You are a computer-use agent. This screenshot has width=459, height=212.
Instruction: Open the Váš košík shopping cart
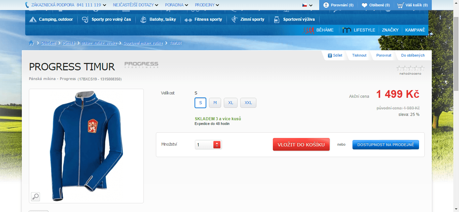(x=412, y=5)
